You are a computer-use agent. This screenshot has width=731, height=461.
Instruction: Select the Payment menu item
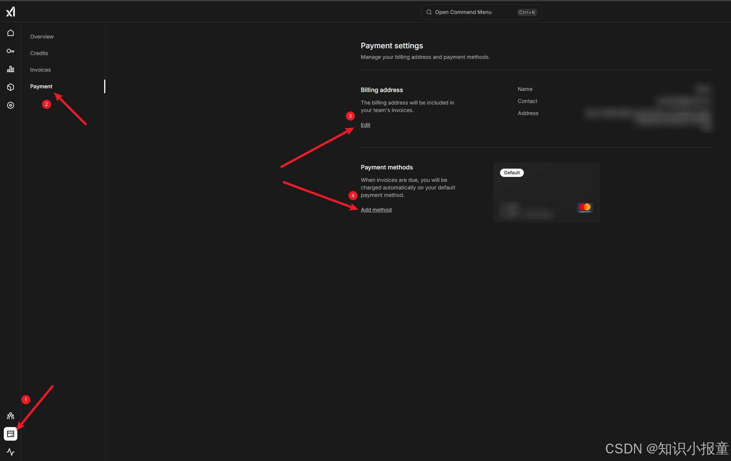41,86
